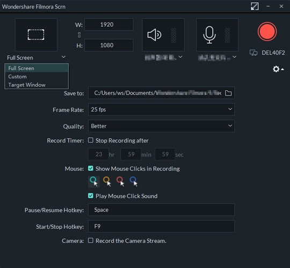Click the dashed screen region selector icon

click(36, 34)
